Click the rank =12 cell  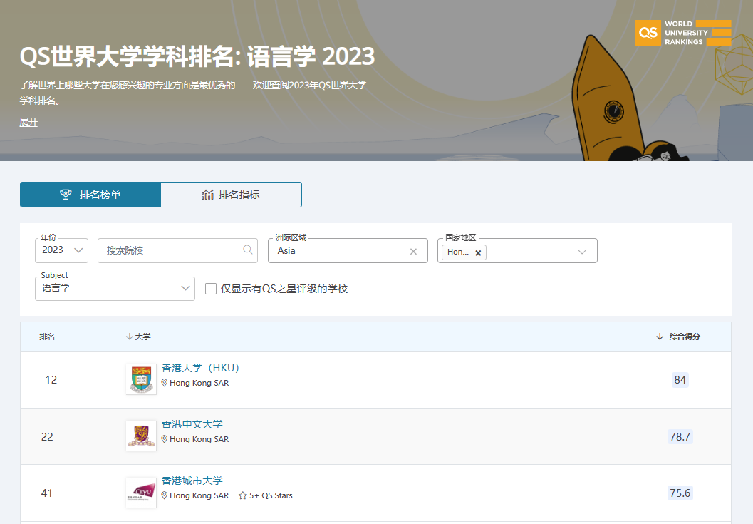[x=48, y=380]
